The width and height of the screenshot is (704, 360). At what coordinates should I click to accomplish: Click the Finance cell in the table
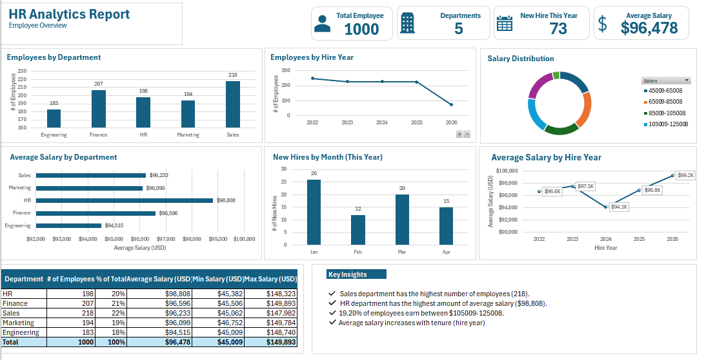click(x=24, y=303)
